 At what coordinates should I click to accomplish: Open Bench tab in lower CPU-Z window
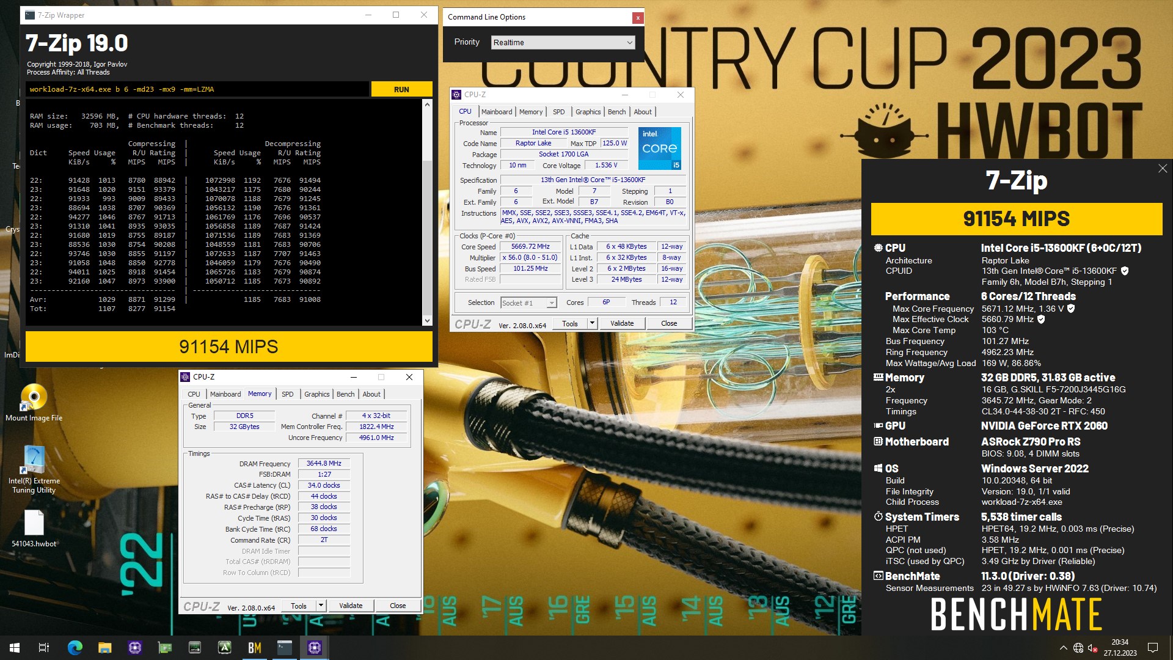[x=345, y=394]
